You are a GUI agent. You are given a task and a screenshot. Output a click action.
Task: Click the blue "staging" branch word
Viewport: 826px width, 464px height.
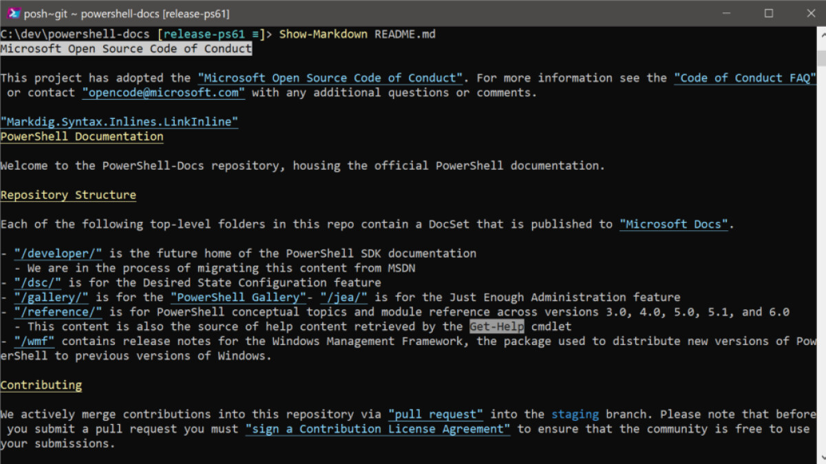click(575, 415)
